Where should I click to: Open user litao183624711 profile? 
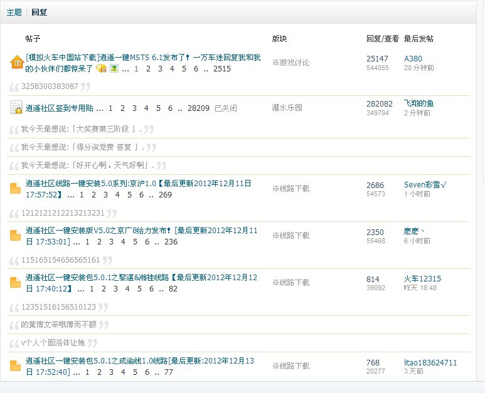(430, 363)
